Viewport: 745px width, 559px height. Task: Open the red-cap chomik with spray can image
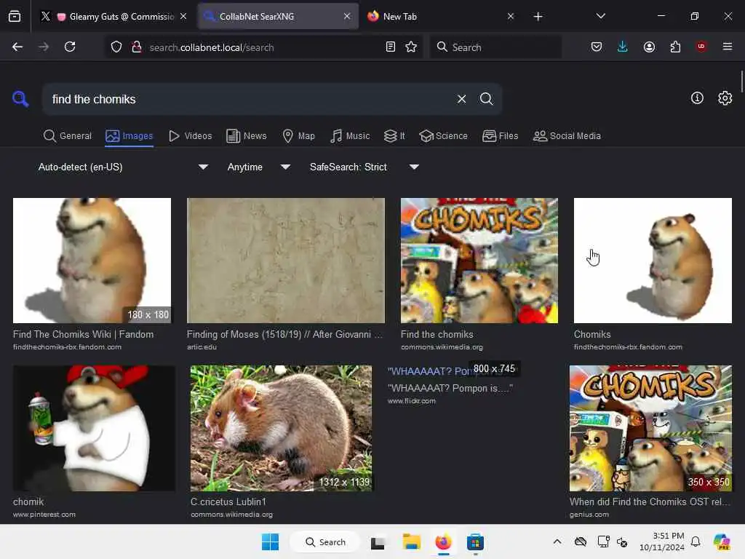tap(94, 428)
